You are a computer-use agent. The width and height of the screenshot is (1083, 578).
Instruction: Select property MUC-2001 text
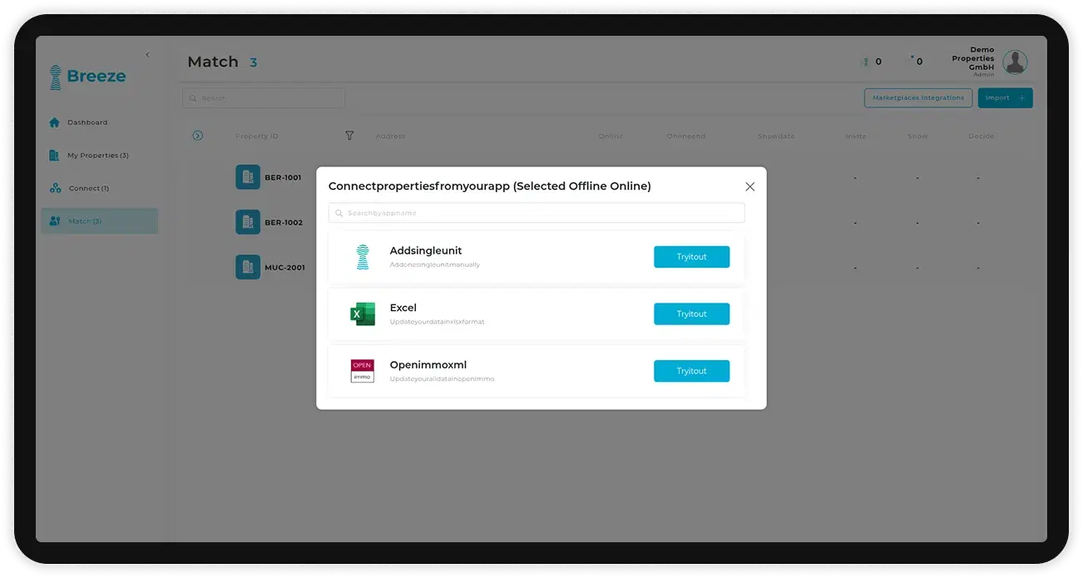coord(284,268)
